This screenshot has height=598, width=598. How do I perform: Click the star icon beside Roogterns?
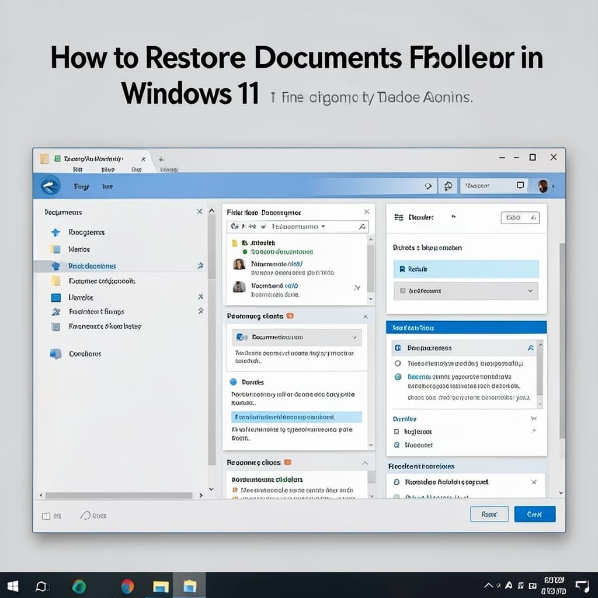click(55, 232)
